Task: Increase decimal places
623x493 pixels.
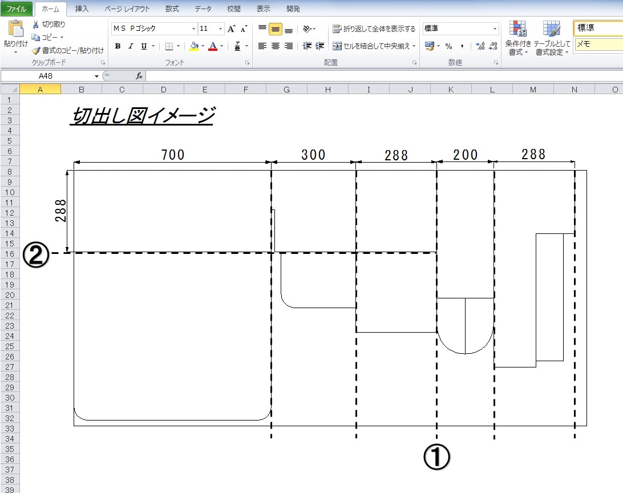Action: click(x=480, y=46)
